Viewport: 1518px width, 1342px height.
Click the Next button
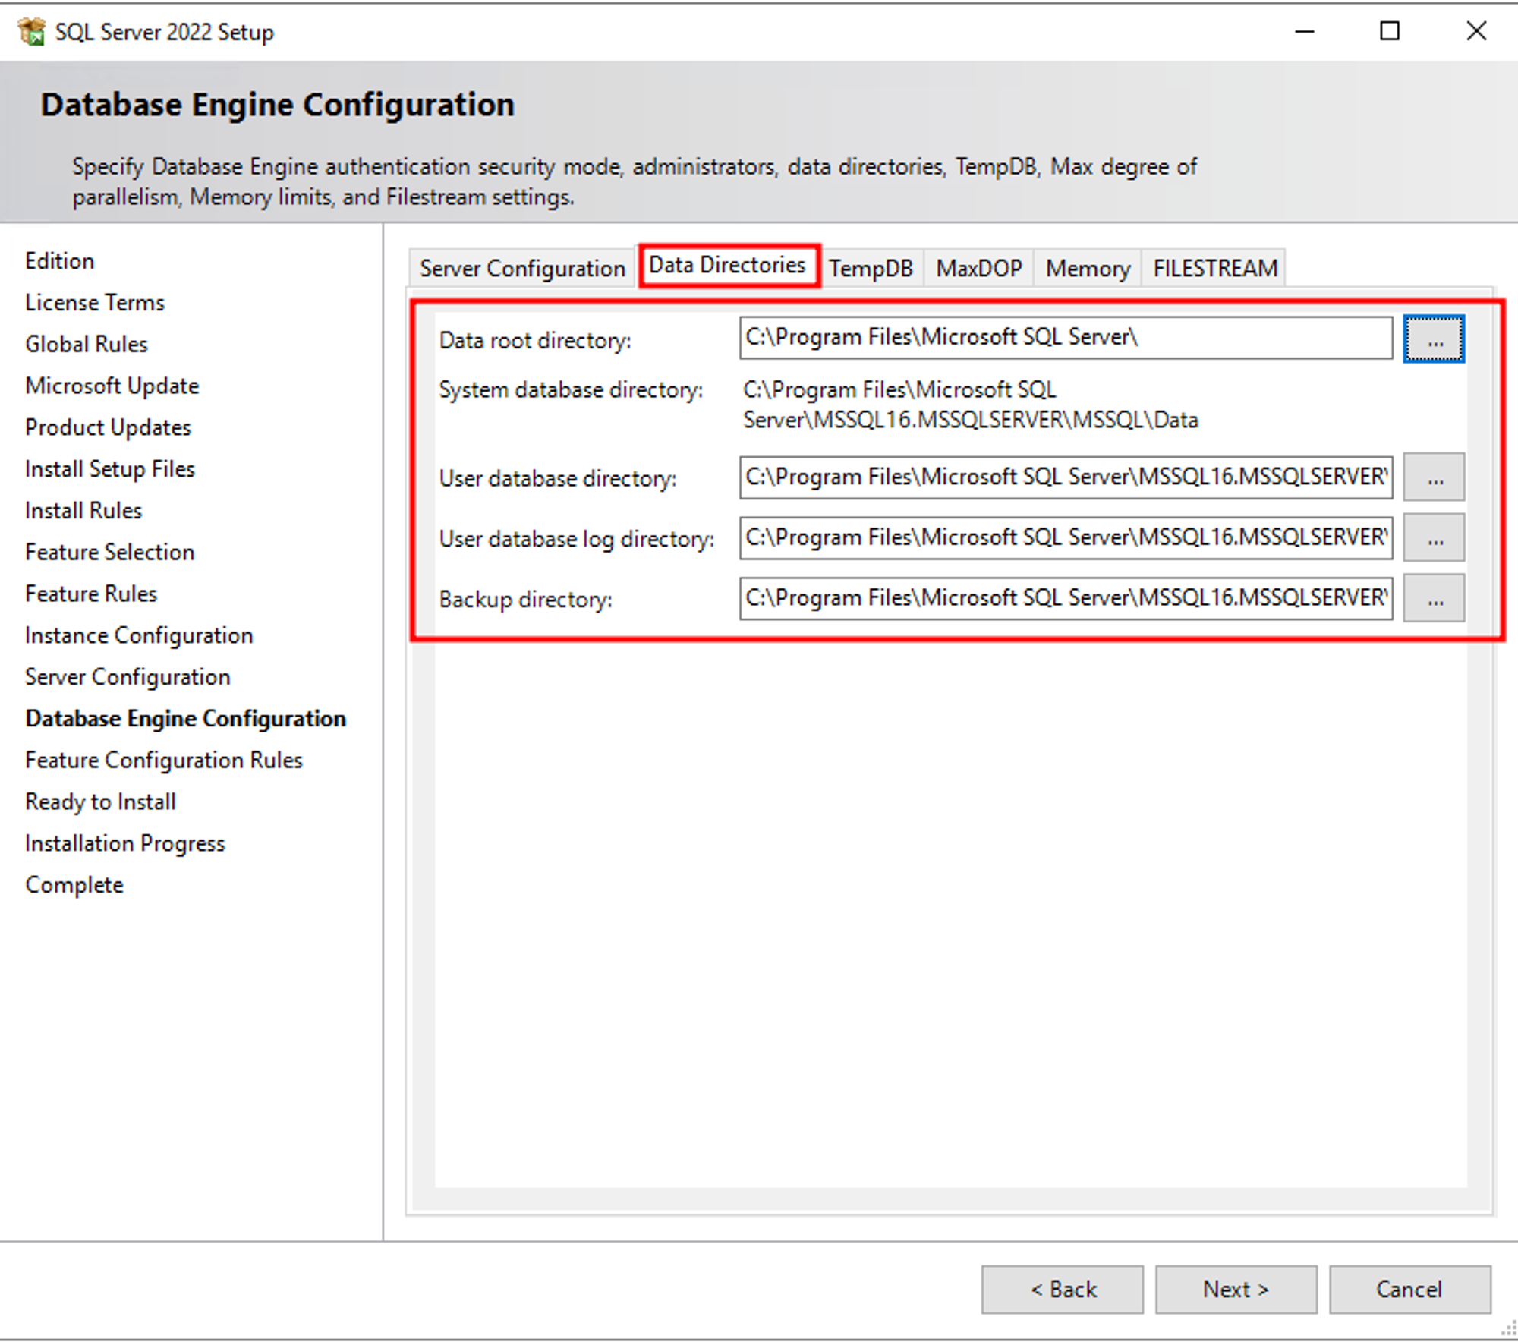(1235, 1289)
